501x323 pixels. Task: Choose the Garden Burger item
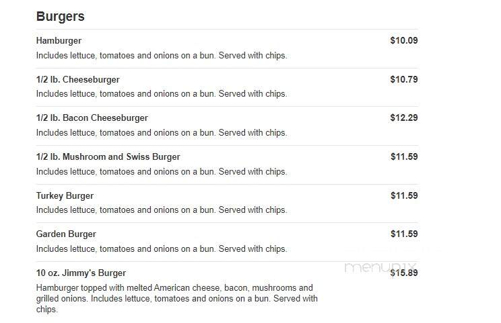66,234
